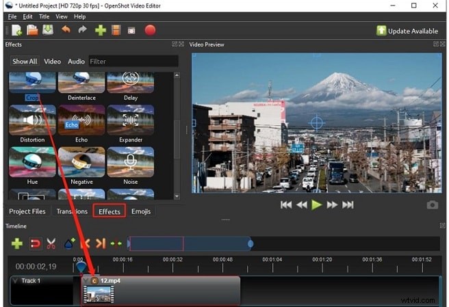Click the Save Project toolbar icon
This screenshot has width=449, height=307.
[48, 30]
